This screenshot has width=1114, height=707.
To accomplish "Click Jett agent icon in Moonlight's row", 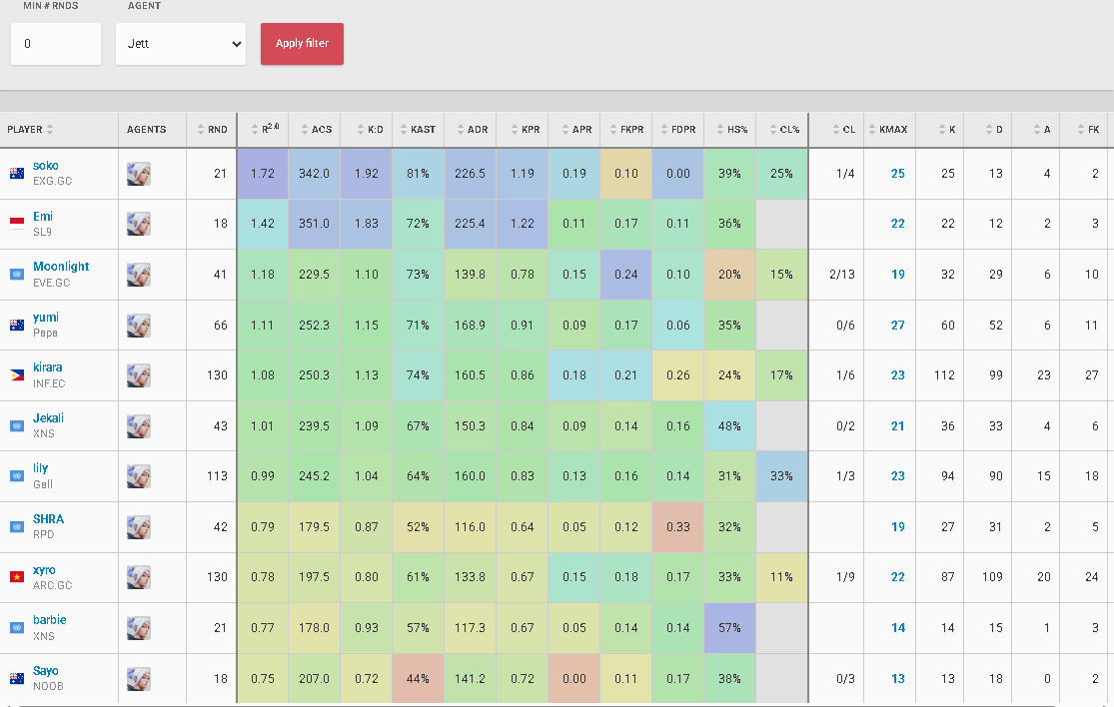I will click(x=139, y=274).
